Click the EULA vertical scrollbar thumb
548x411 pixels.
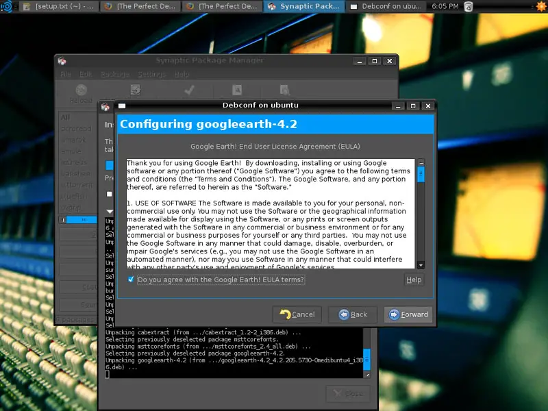421,174
